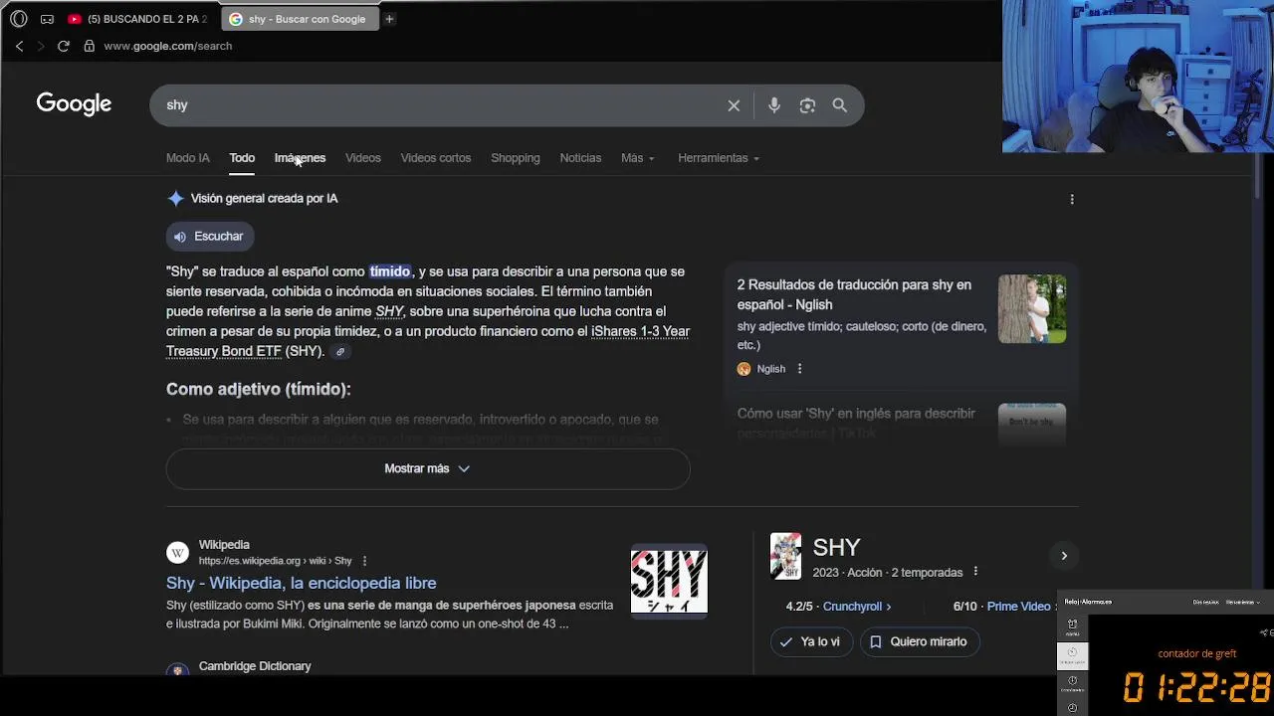Switch to Modo IA tab

click(x=188, y=158)
